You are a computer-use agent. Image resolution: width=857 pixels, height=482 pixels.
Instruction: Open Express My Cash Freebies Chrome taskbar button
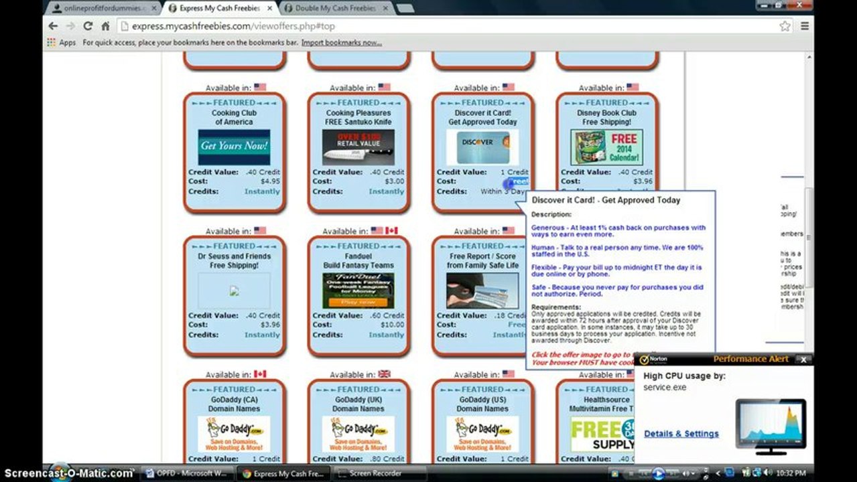pyautogui.click(x=284, y=473)
